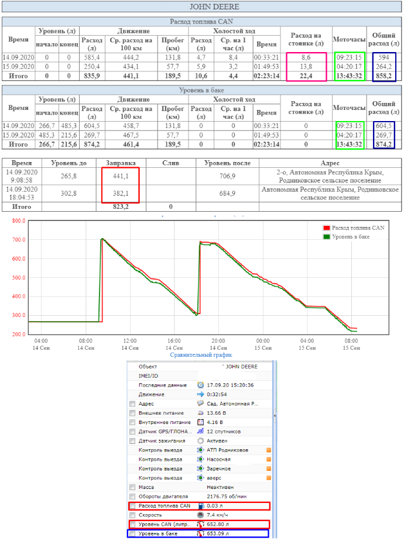Enable the Внешнее питание checkbox
This screenshot has height=541, width=404.
click(132, 413)
